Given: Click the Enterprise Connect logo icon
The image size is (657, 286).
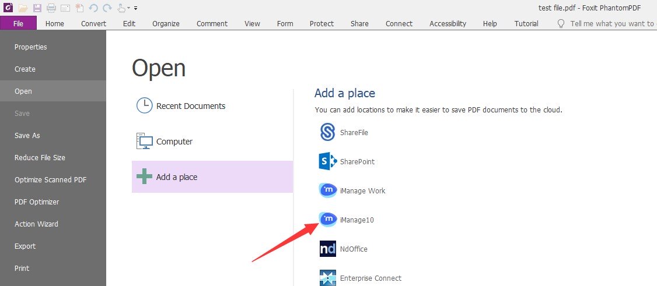Looking at the screenshot, I should point(328,278).
